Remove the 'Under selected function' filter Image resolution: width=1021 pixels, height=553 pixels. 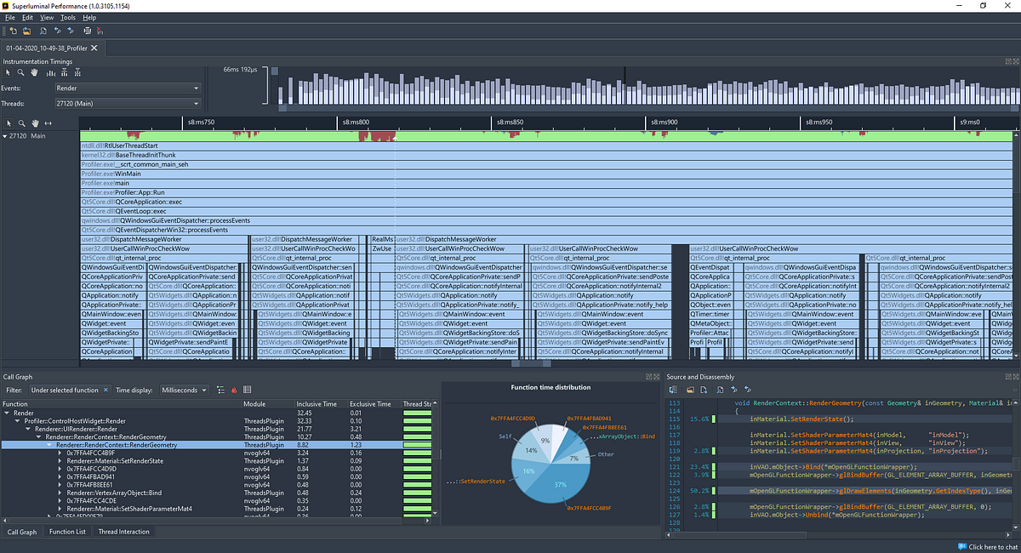click(x=105, y=390)
